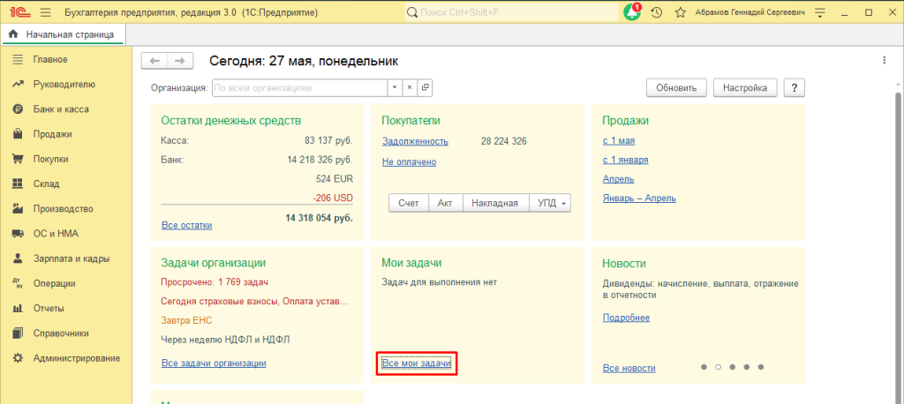Expand the organization dropdown arrow
This screenshot has height=404, width=904.
(395, 88)
